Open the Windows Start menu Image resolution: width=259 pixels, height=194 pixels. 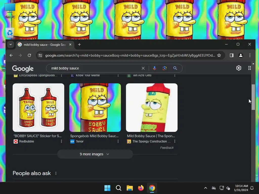pos(107,188)
